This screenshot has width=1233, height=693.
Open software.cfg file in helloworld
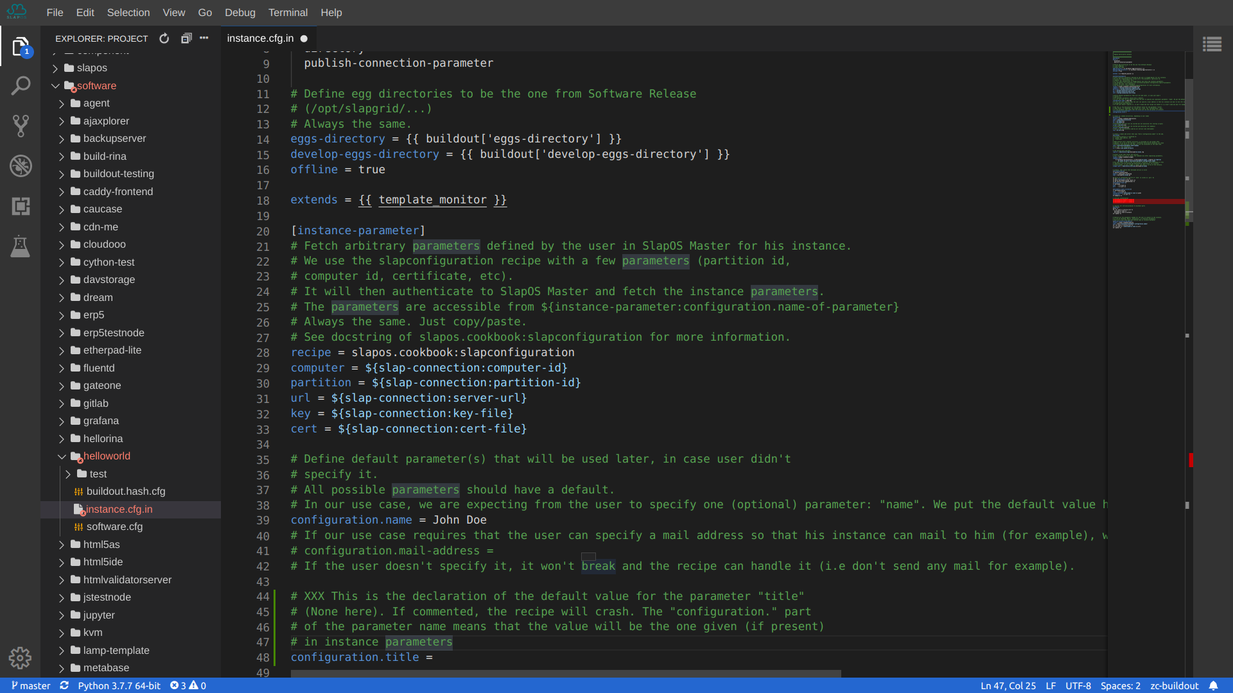[x=131, y=527]
